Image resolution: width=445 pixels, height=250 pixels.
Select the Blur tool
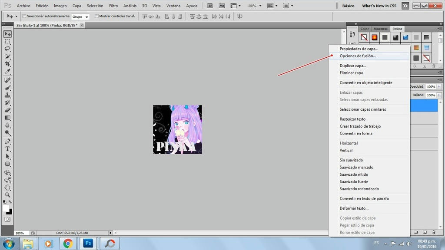click(x=7, y=125)
